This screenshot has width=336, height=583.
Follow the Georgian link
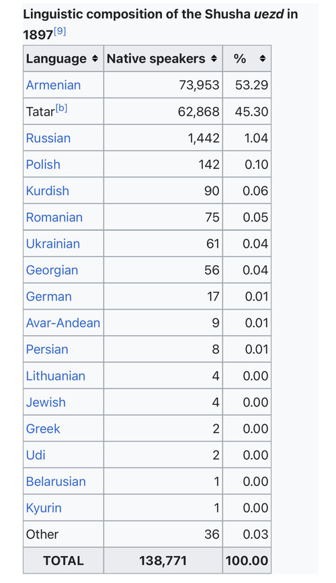coord(52,271)
